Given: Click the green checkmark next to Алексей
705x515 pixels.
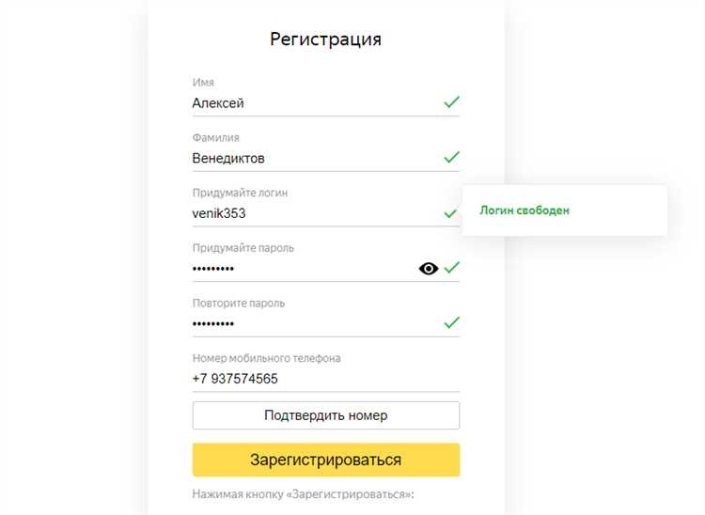Looking at the screenshot, I should coord(452,102).
